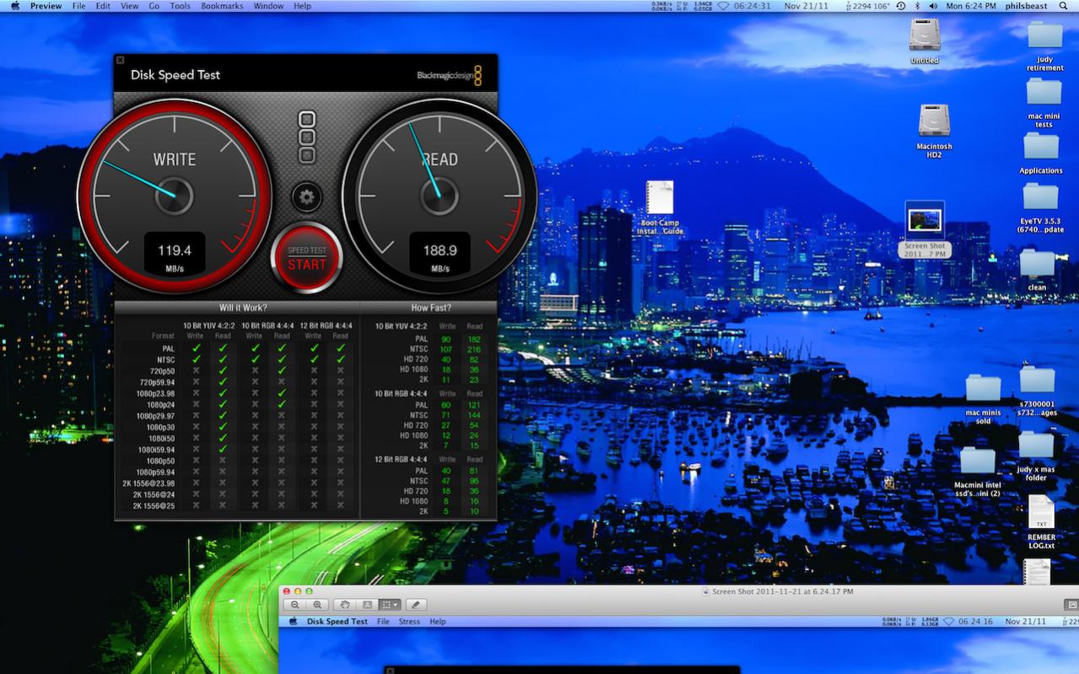The height and width of the screenshot is (674, 1079).
Task: Select the mac minis sold folder
Action: point(983,400)
